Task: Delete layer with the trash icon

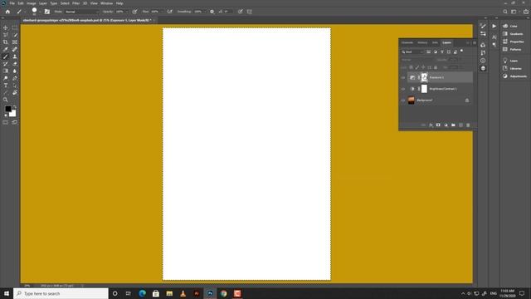Action: (468, 125)
